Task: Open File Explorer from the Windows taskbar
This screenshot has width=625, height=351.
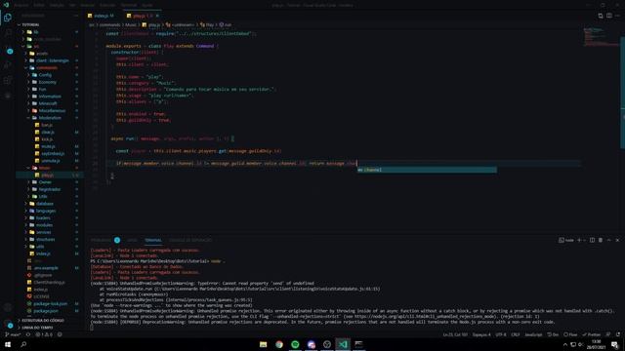Action: click(263, 344)
